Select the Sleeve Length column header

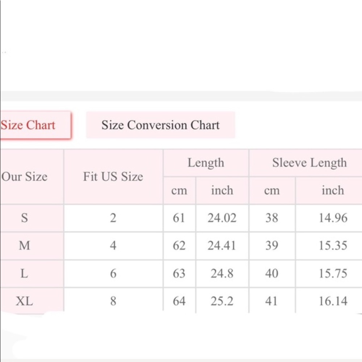310,163
